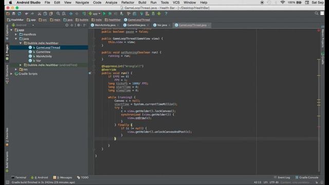Select MainActivity class in project tree
329x185 pixels.
point(44,56)
